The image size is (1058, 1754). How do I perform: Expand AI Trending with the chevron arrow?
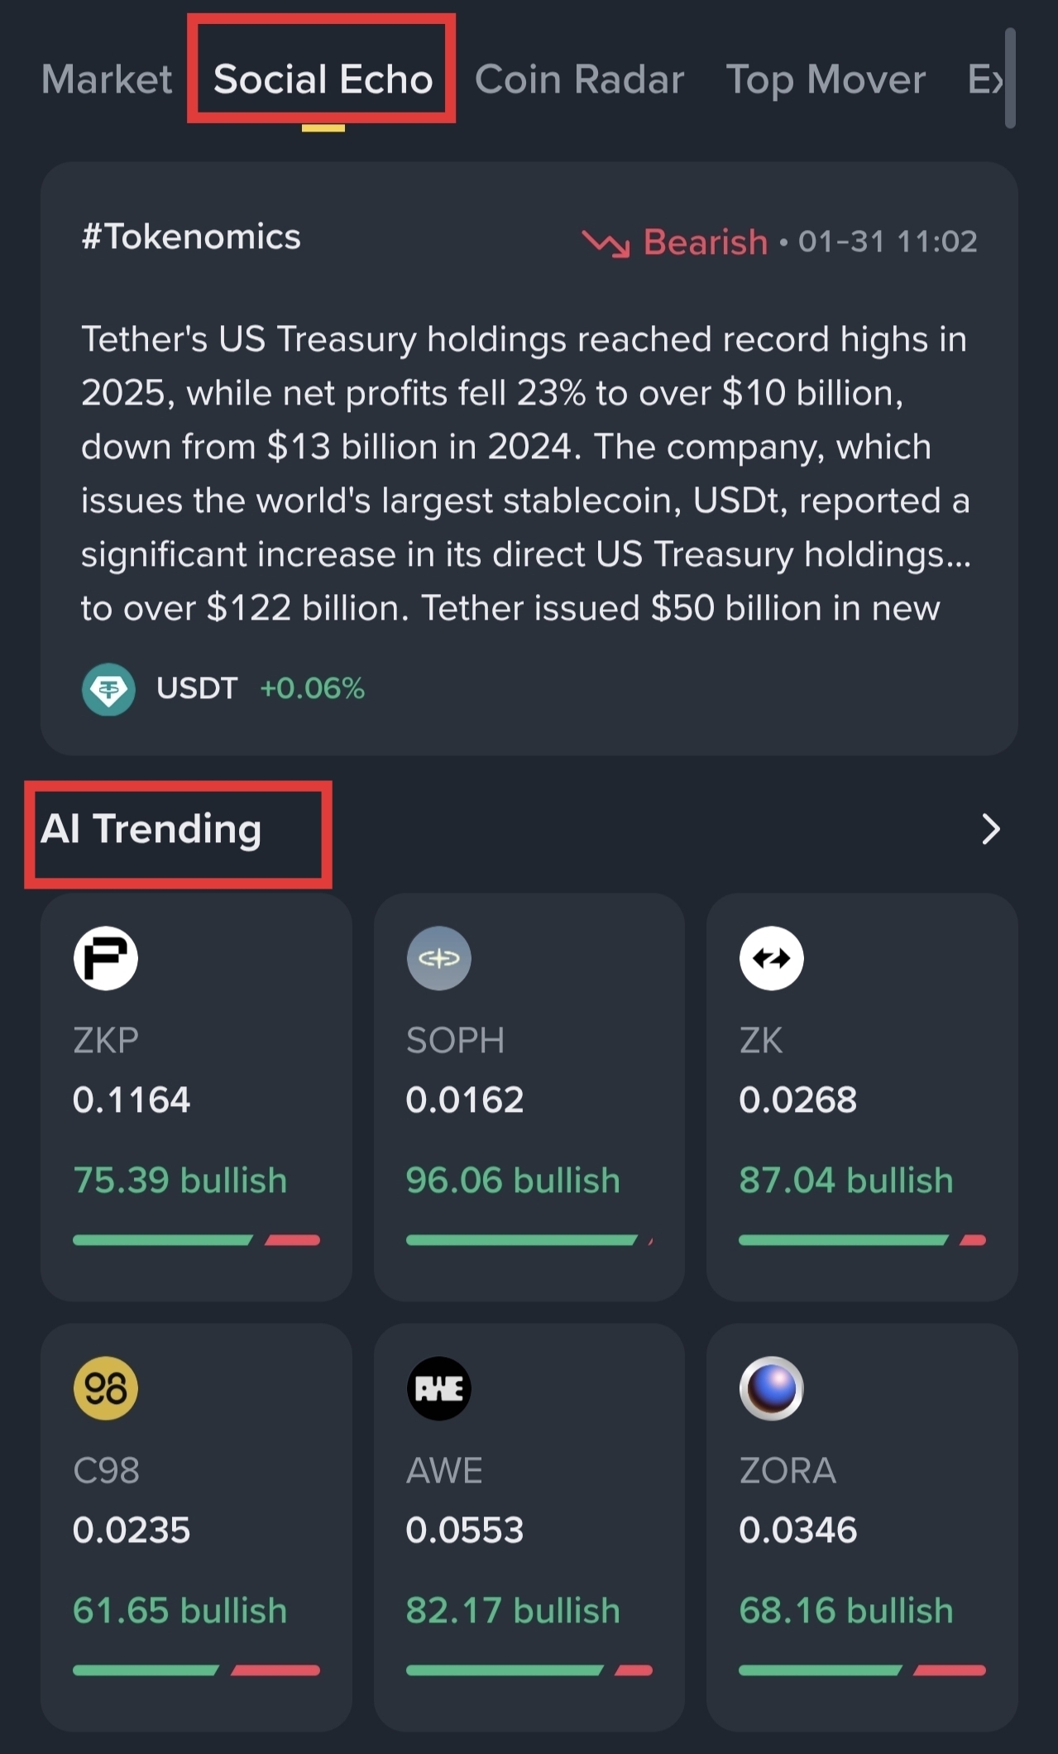[x=990, y=829]
